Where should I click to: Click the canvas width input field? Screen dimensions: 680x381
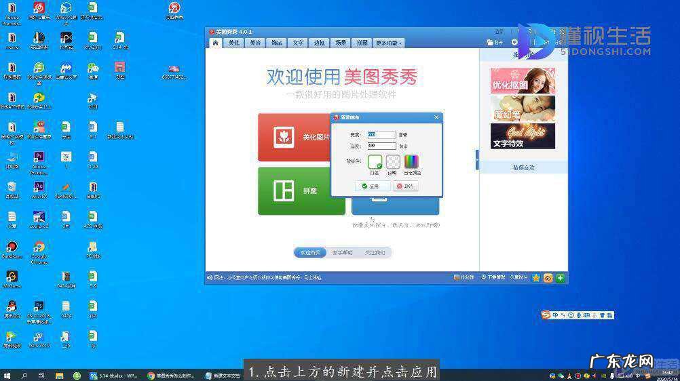[x=381, y=135]
